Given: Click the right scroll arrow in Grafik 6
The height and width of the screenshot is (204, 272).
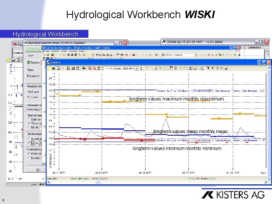Looking at the screenshot, I should 266,182.
